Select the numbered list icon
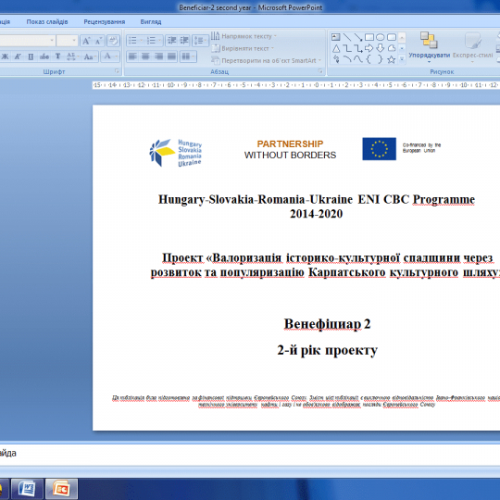 (x=153, y=41)
